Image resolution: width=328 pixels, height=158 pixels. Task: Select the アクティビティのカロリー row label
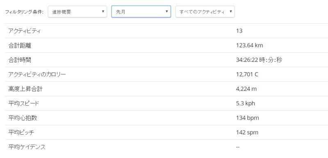point(37,74)
